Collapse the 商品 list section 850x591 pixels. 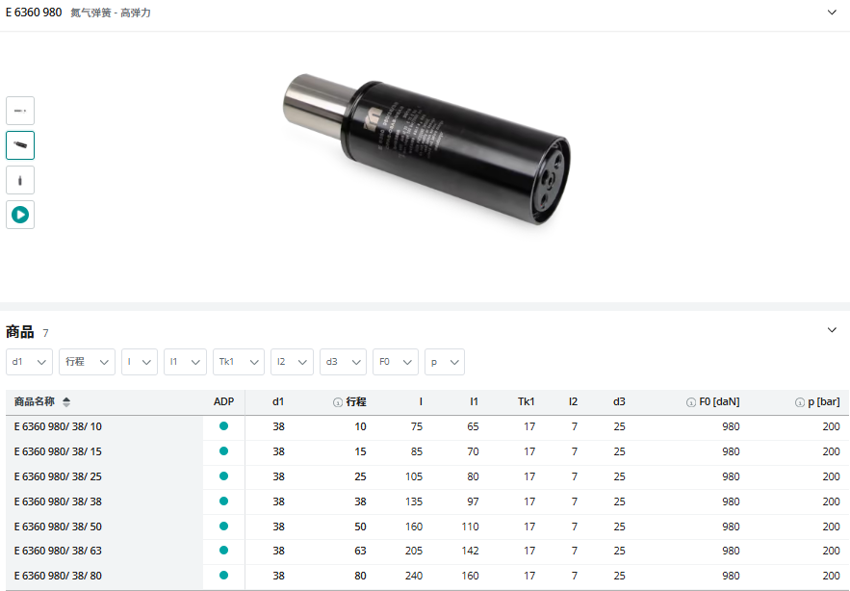pos(832,329)
